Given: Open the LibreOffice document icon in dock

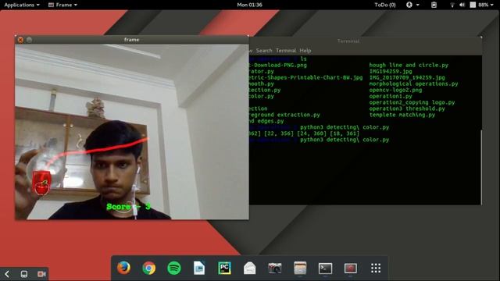Looking at the screenshot, I should pos(199,268).
